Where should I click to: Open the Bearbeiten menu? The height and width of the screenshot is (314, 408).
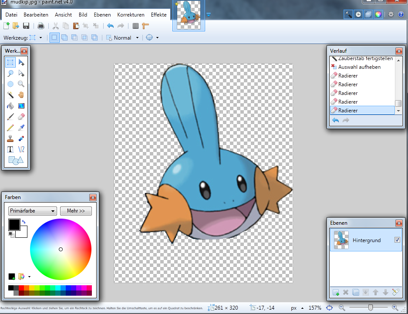[x=36, y=15]
